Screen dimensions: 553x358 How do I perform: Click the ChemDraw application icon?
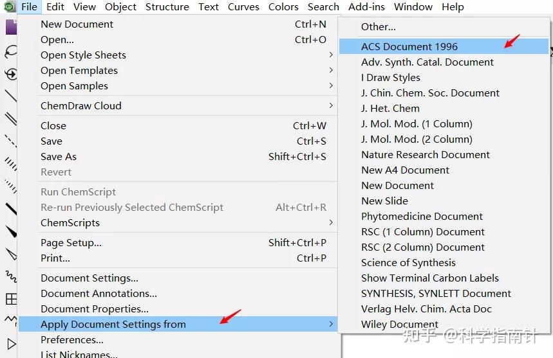point(9,7)
